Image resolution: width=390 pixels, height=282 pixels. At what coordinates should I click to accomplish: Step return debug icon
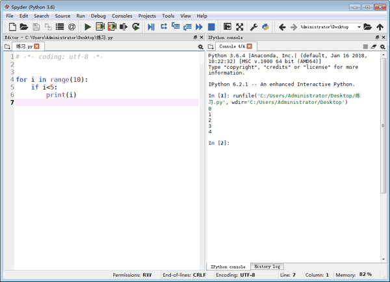click(188, 27)
